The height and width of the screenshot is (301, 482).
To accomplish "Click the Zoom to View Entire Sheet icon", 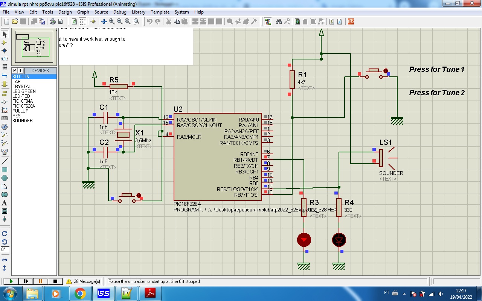I will (x=128, y=21).
